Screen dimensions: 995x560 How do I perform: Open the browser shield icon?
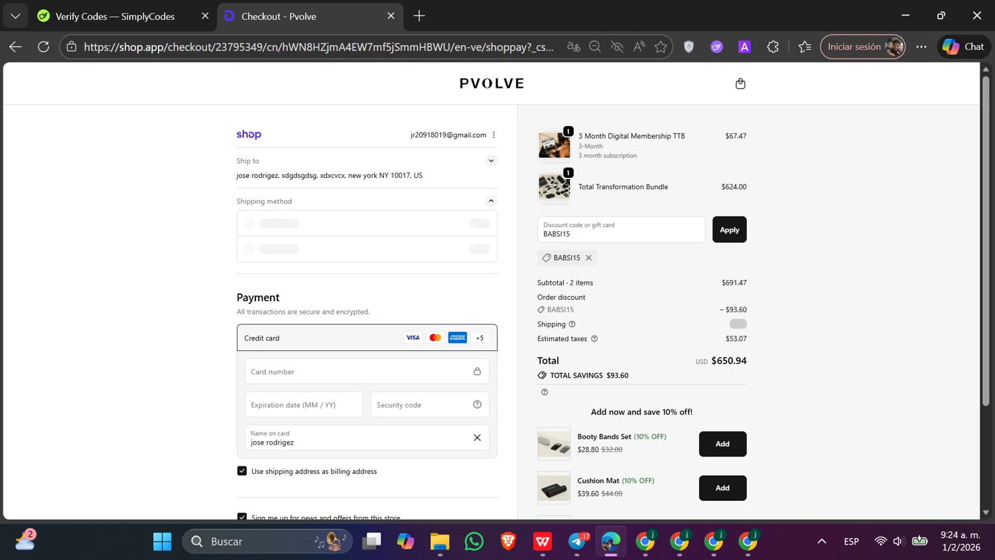[x=689, y=46]
